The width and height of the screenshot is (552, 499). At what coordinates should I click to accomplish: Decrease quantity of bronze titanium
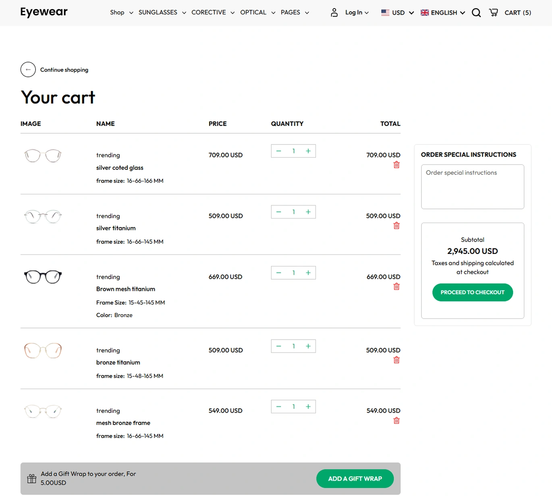(x=278, y=346)
